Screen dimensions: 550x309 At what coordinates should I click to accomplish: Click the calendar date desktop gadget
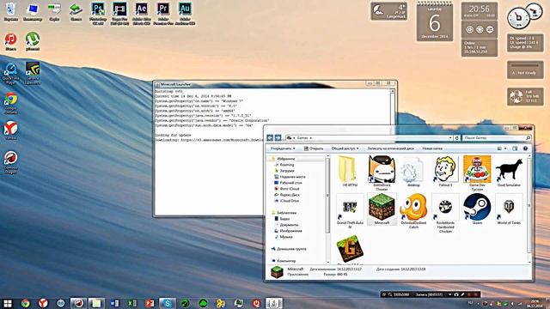click(x=435, y=21)
